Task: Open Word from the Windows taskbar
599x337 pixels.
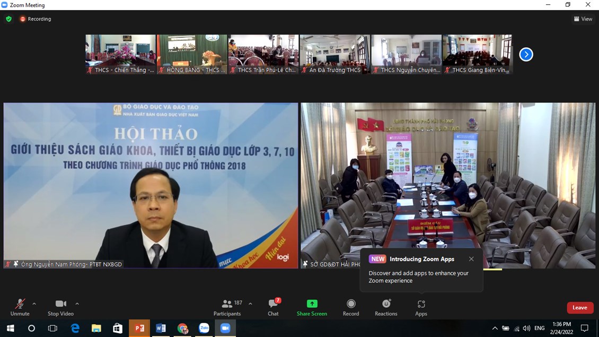Action: 161,329
